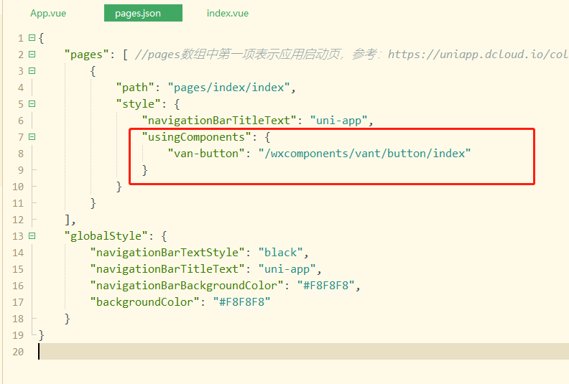The image size is (569, 384).
Task: Click the "navigationBarTitleText" key on line 6
Action: (x=219, y=121)
